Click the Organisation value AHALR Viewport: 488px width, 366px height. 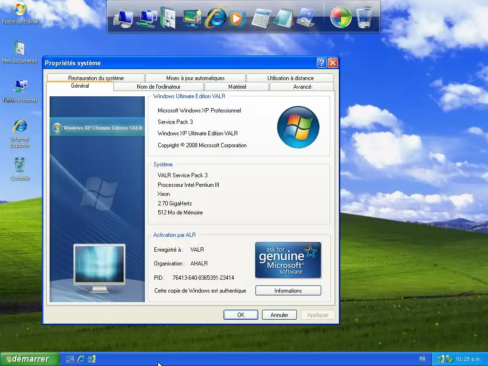199,264
